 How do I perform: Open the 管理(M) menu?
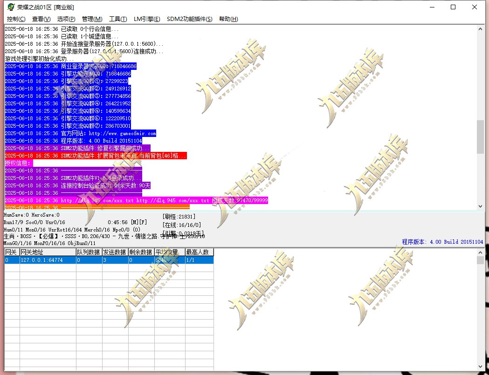(92, 19)
